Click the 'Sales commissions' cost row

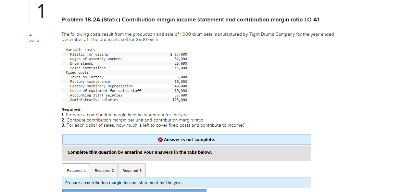pos(126,68)
